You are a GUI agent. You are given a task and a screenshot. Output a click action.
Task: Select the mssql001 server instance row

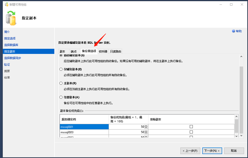pos(84,127)
